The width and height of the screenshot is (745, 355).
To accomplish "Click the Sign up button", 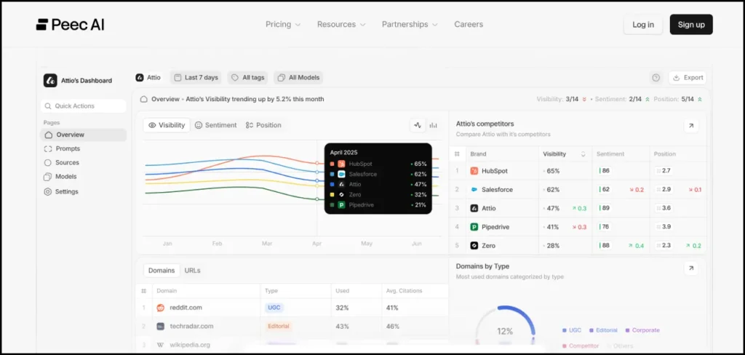I will point(691,25).
